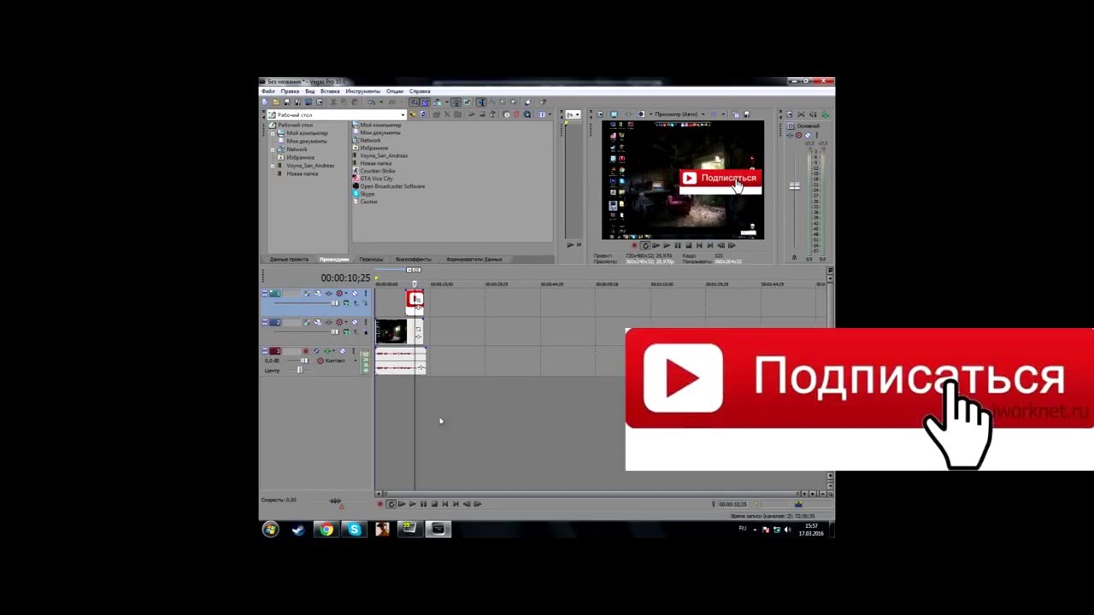This screenshot has width=1094, height=615.
Task: Click the Windows Start orb
Action: pyautogui.click(x=270, y=530)
